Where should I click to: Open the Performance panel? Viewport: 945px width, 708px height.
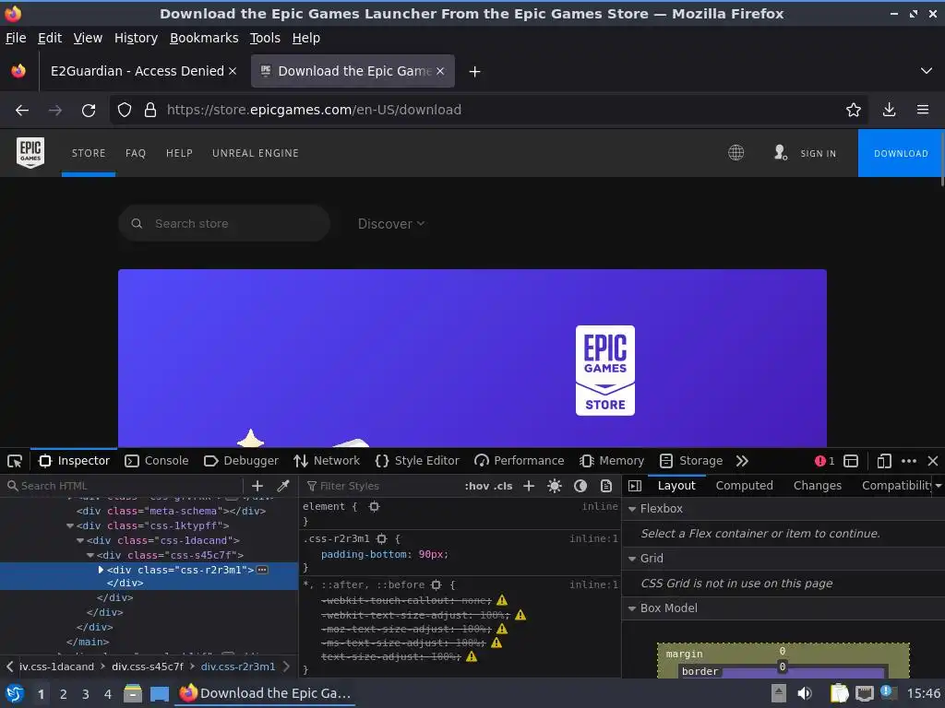coord(519,461)
